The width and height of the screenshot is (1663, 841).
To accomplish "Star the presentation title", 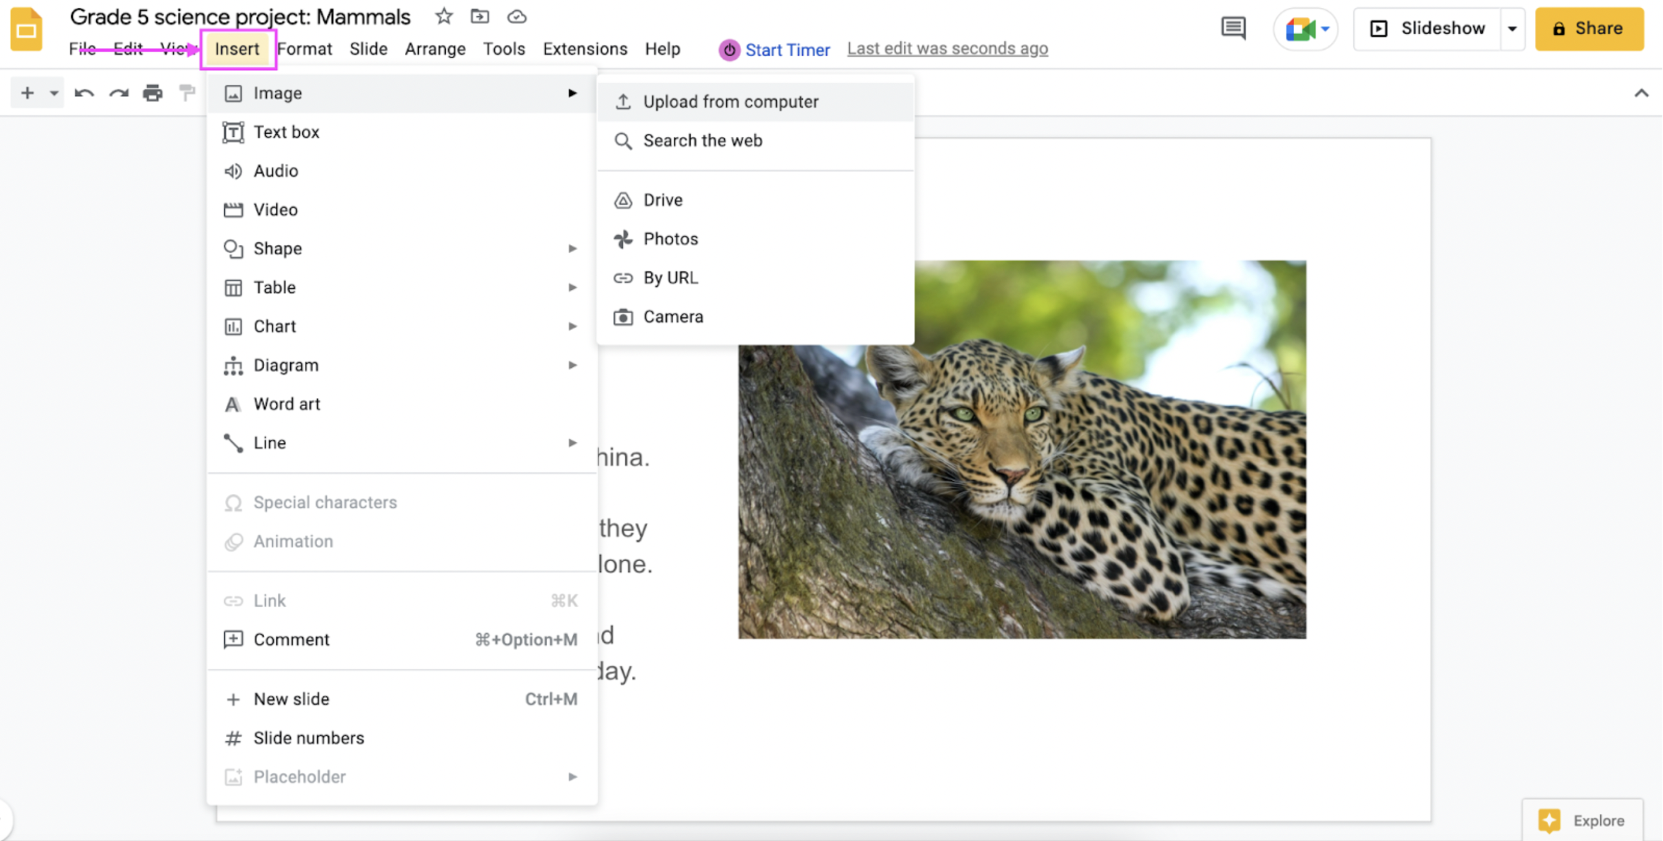I will pos(443,16).
